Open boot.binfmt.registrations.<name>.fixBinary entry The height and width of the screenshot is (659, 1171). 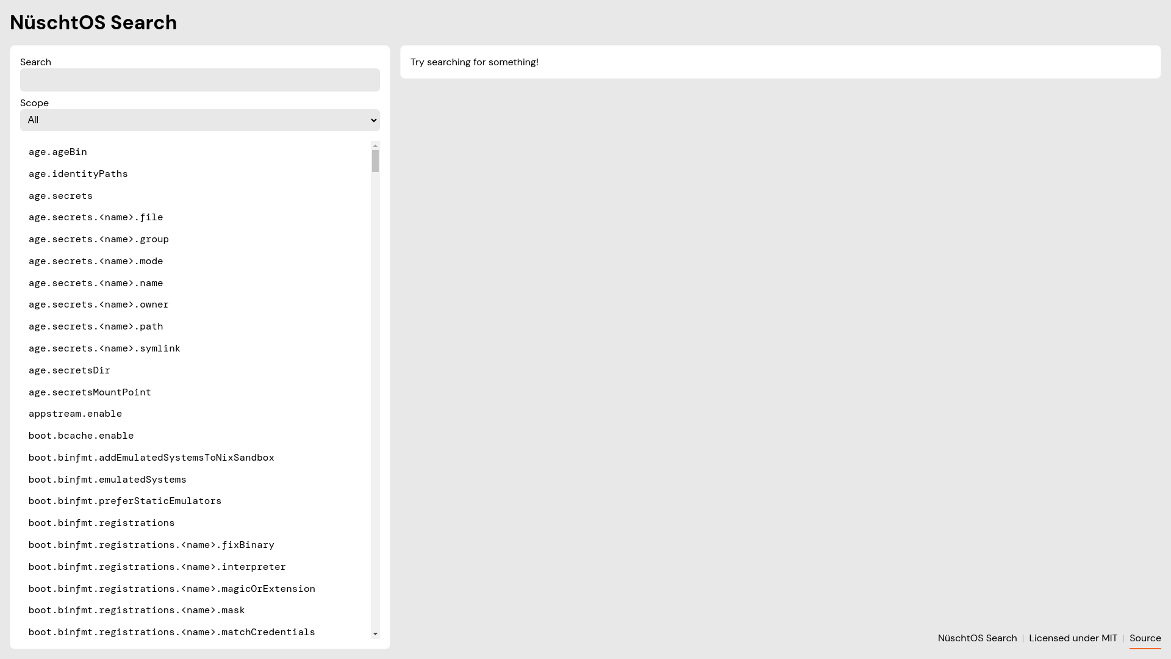(195, 545)
